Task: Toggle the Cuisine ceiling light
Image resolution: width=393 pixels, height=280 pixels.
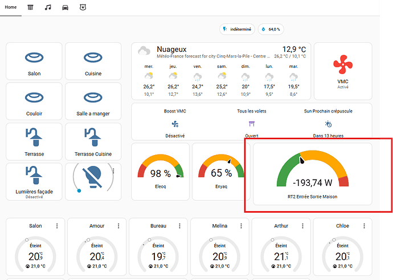Action: (93, 58)
